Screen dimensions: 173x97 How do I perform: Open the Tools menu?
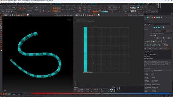(33, 2)
